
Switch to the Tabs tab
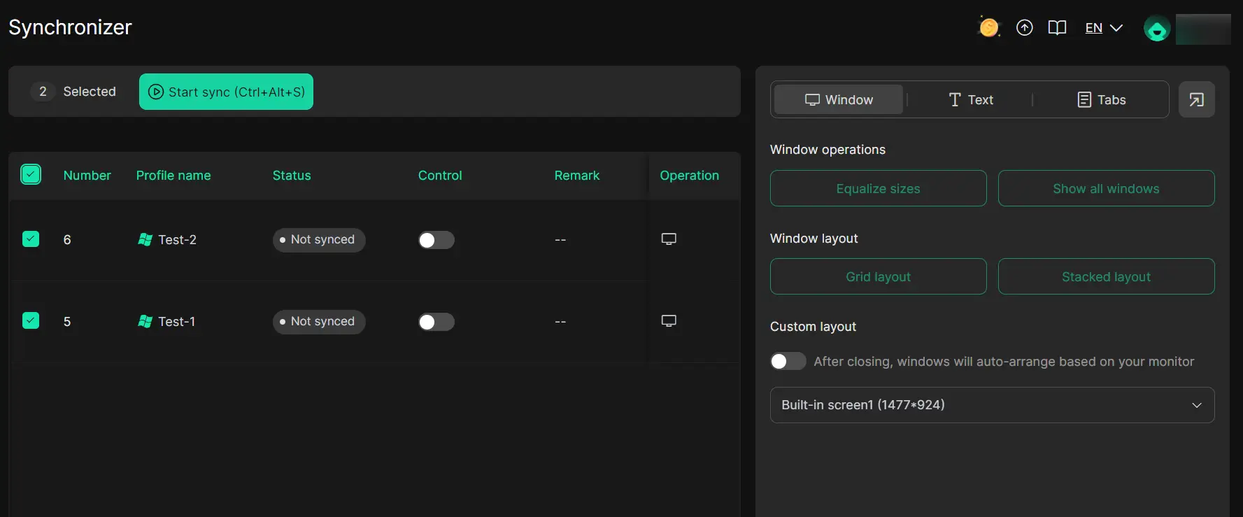[x=1101, y=100]
